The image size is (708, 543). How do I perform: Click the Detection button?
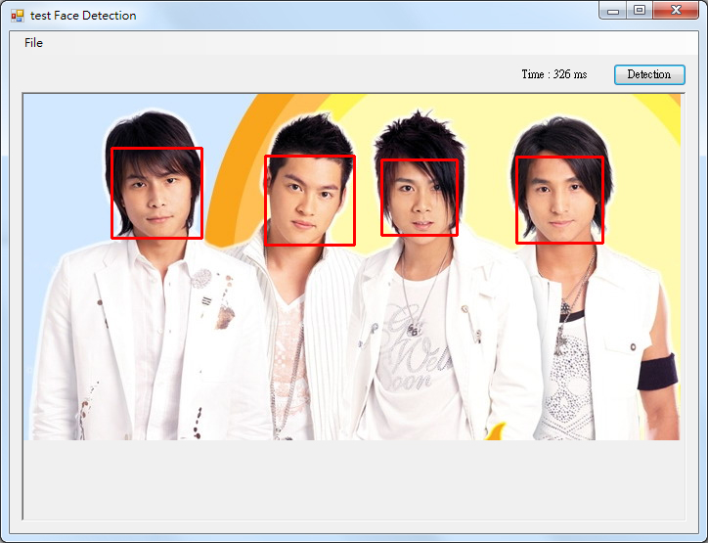click(649, 74)
